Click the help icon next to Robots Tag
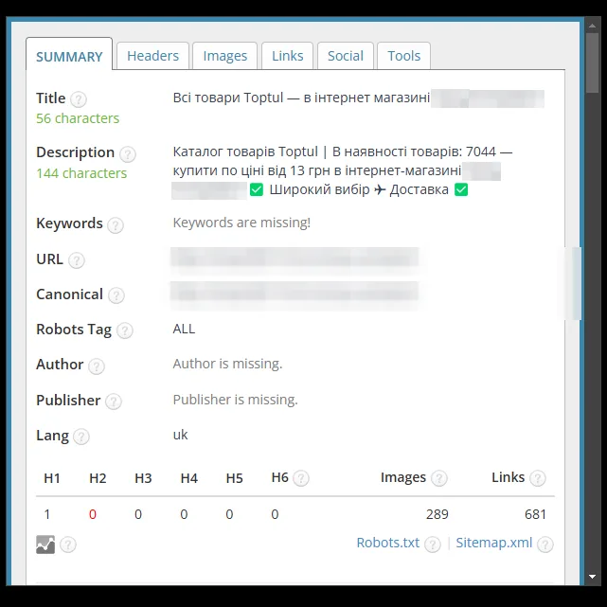The height and width of the screenshot is (607, 607). tap(125, 331)
